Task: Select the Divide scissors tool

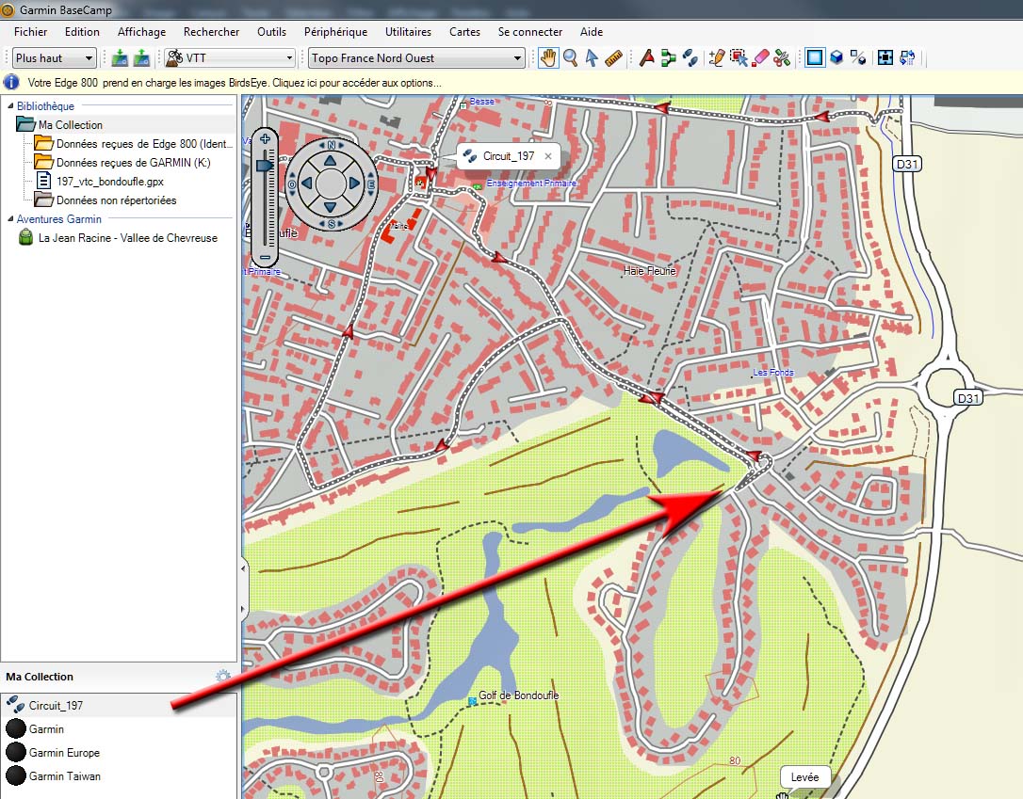Action: point(782,58)
